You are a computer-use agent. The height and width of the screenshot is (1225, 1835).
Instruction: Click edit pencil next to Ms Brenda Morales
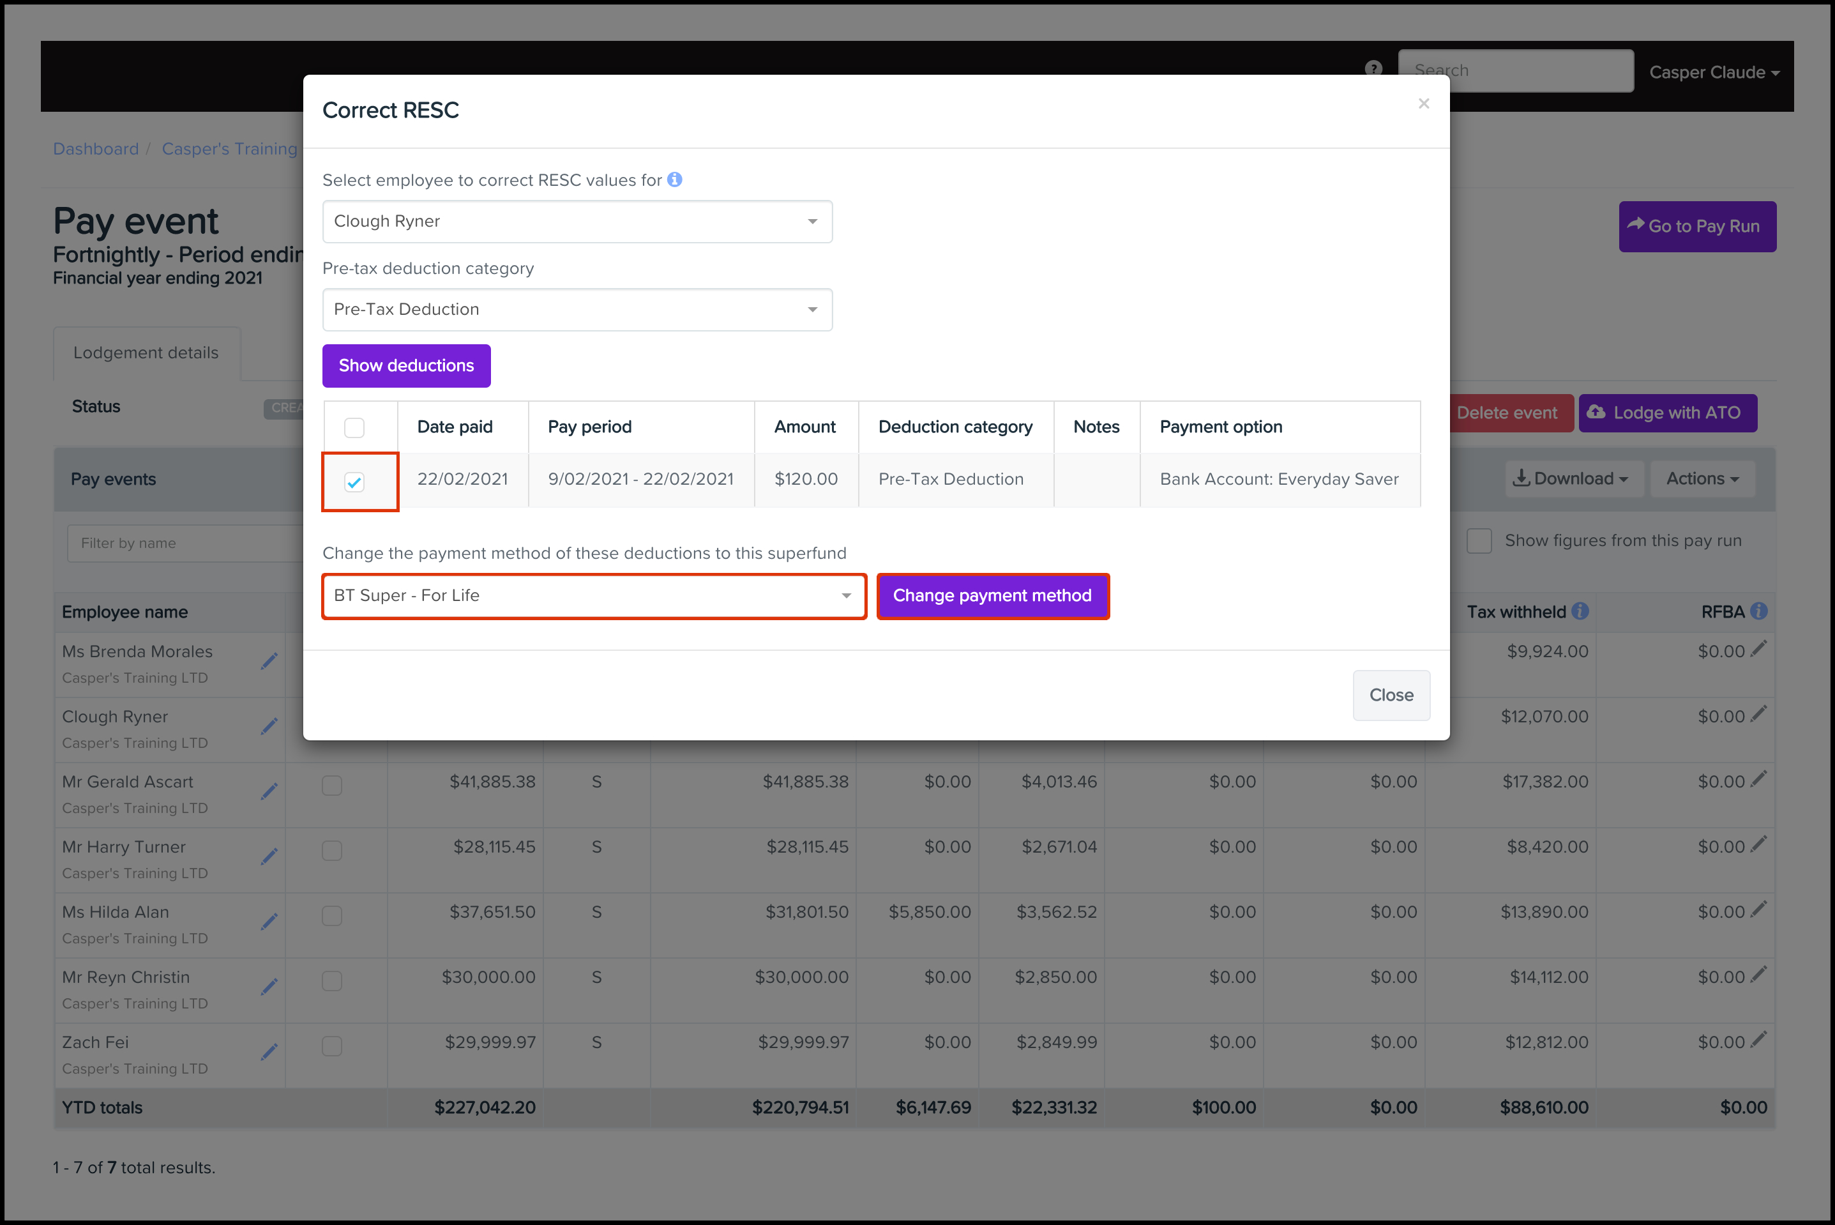pos(269,662)
